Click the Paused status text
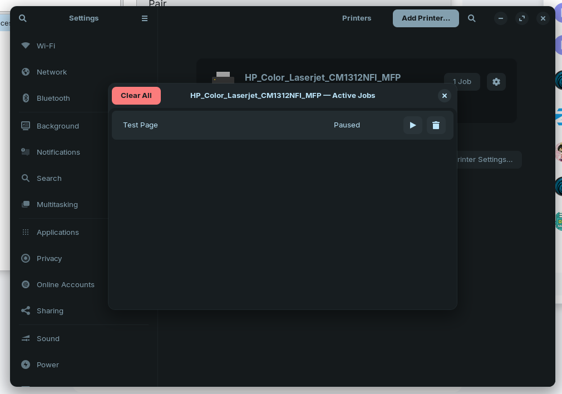Screen dimensions: 562x394 (347, 125)
